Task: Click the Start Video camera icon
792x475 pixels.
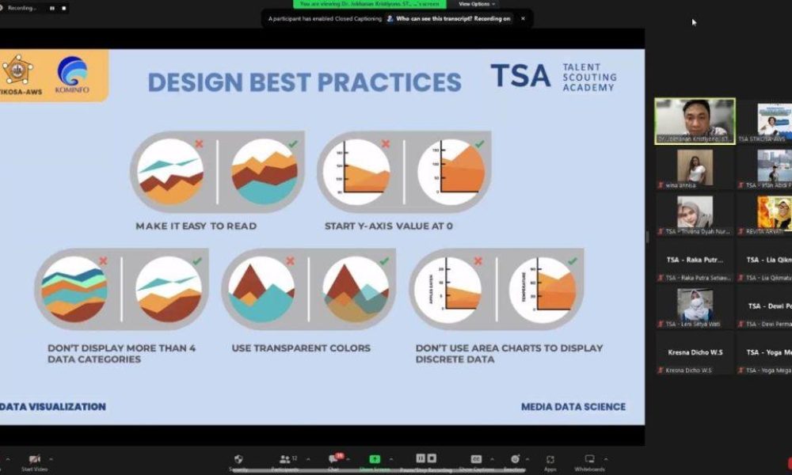Action: point(34,459)
